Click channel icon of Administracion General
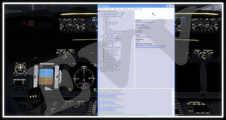The image size is (226, 120). click(x=101, y=15)
